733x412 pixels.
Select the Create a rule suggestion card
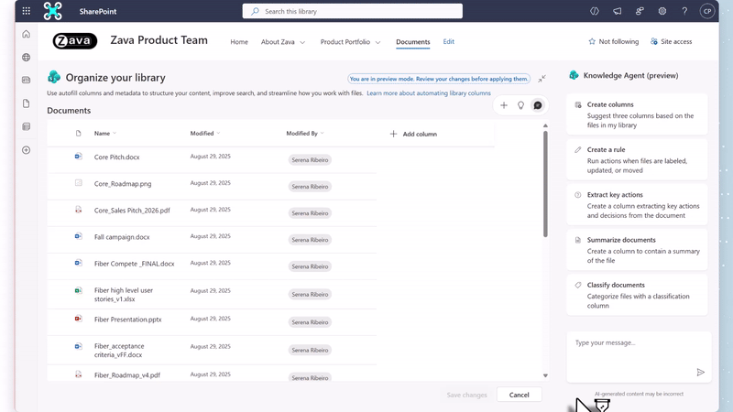coord(637,159)
